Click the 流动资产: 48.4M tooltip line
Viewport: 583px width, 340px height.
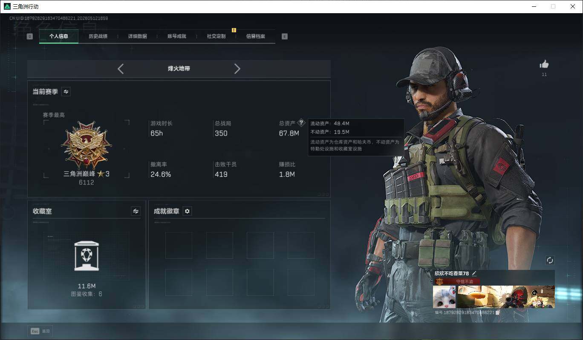point(330,124)
